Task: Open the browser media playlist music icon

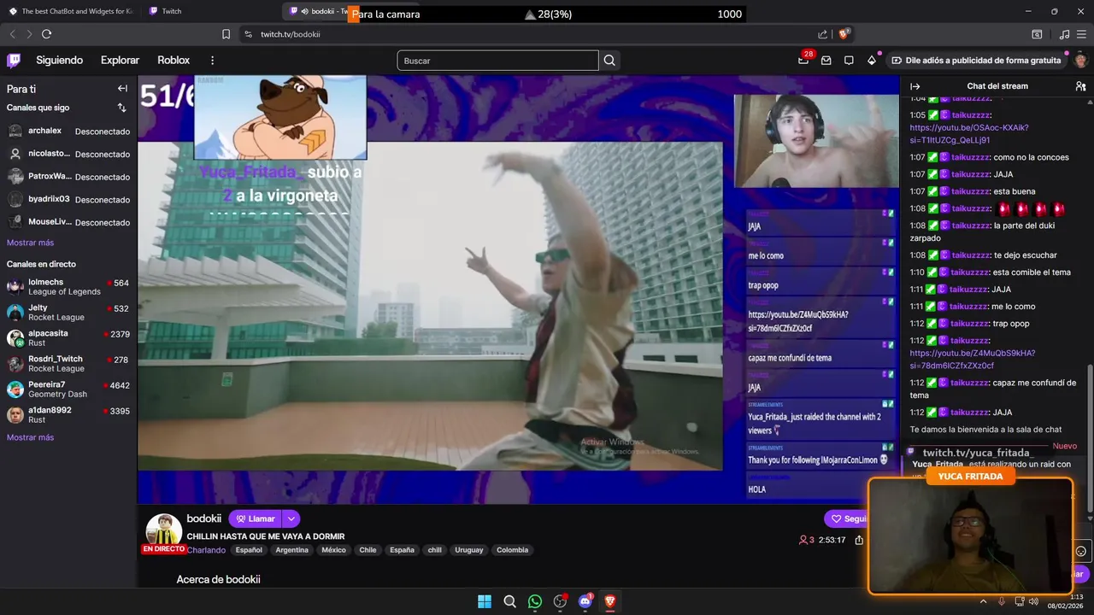Action: pyautogui.click(x=1064, y=34)
